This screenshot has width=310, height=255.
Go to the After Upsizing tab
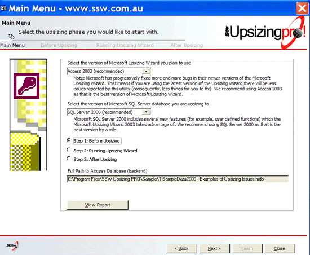187,45
